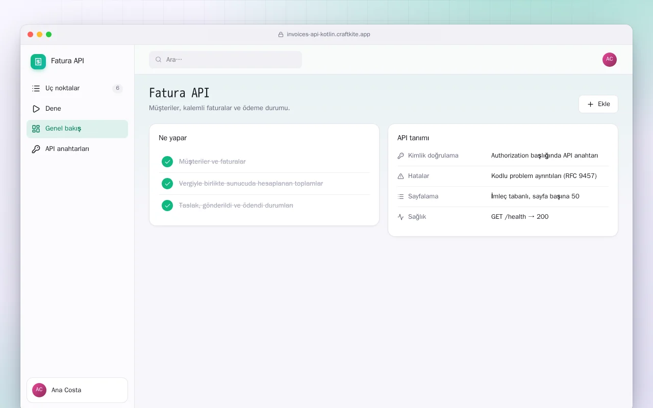The height and width of the screenshot is (408, 653).
Task: Select Genel bakış in the sidebar
Action: (x=77, y=129)
